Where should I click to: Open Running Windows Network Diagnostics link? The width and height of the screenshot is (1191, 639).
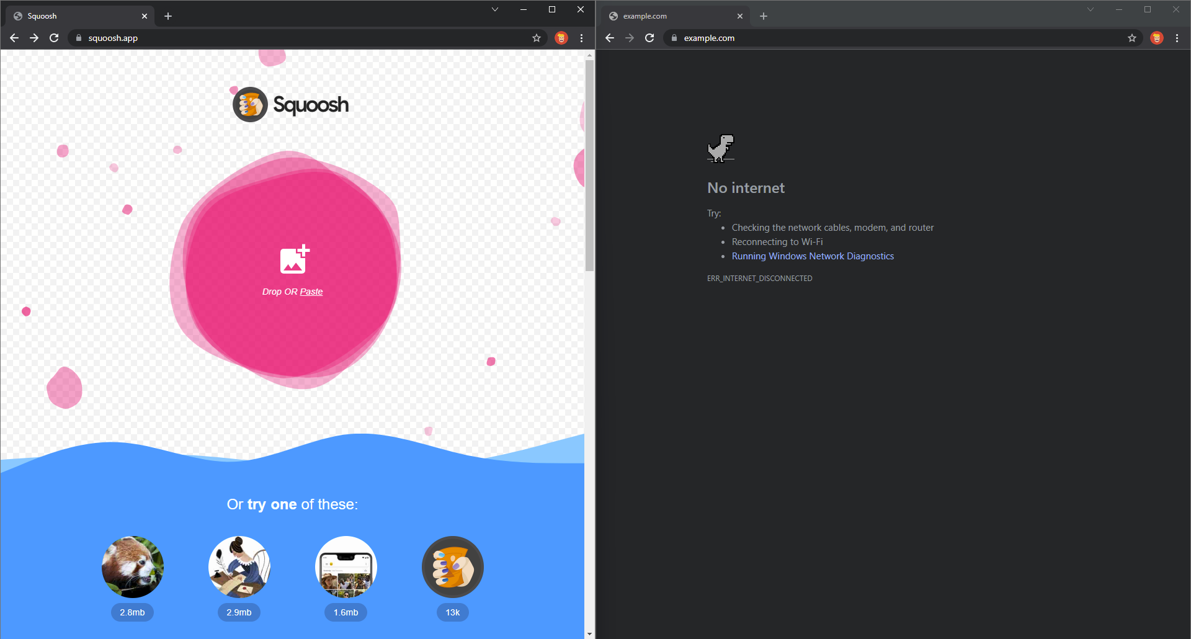(x=813, y=256)
